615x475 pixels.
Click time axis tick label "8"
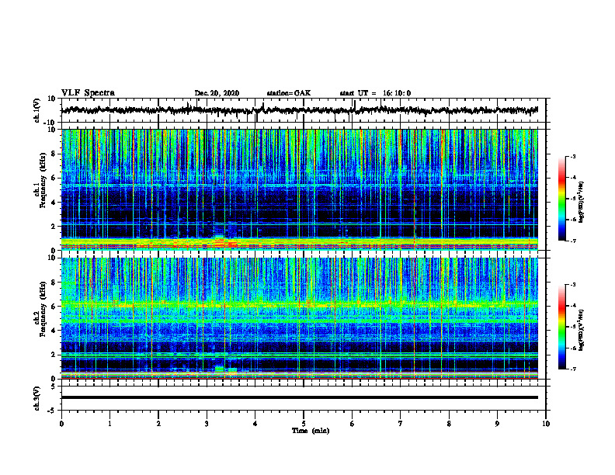tap(449, 424)
